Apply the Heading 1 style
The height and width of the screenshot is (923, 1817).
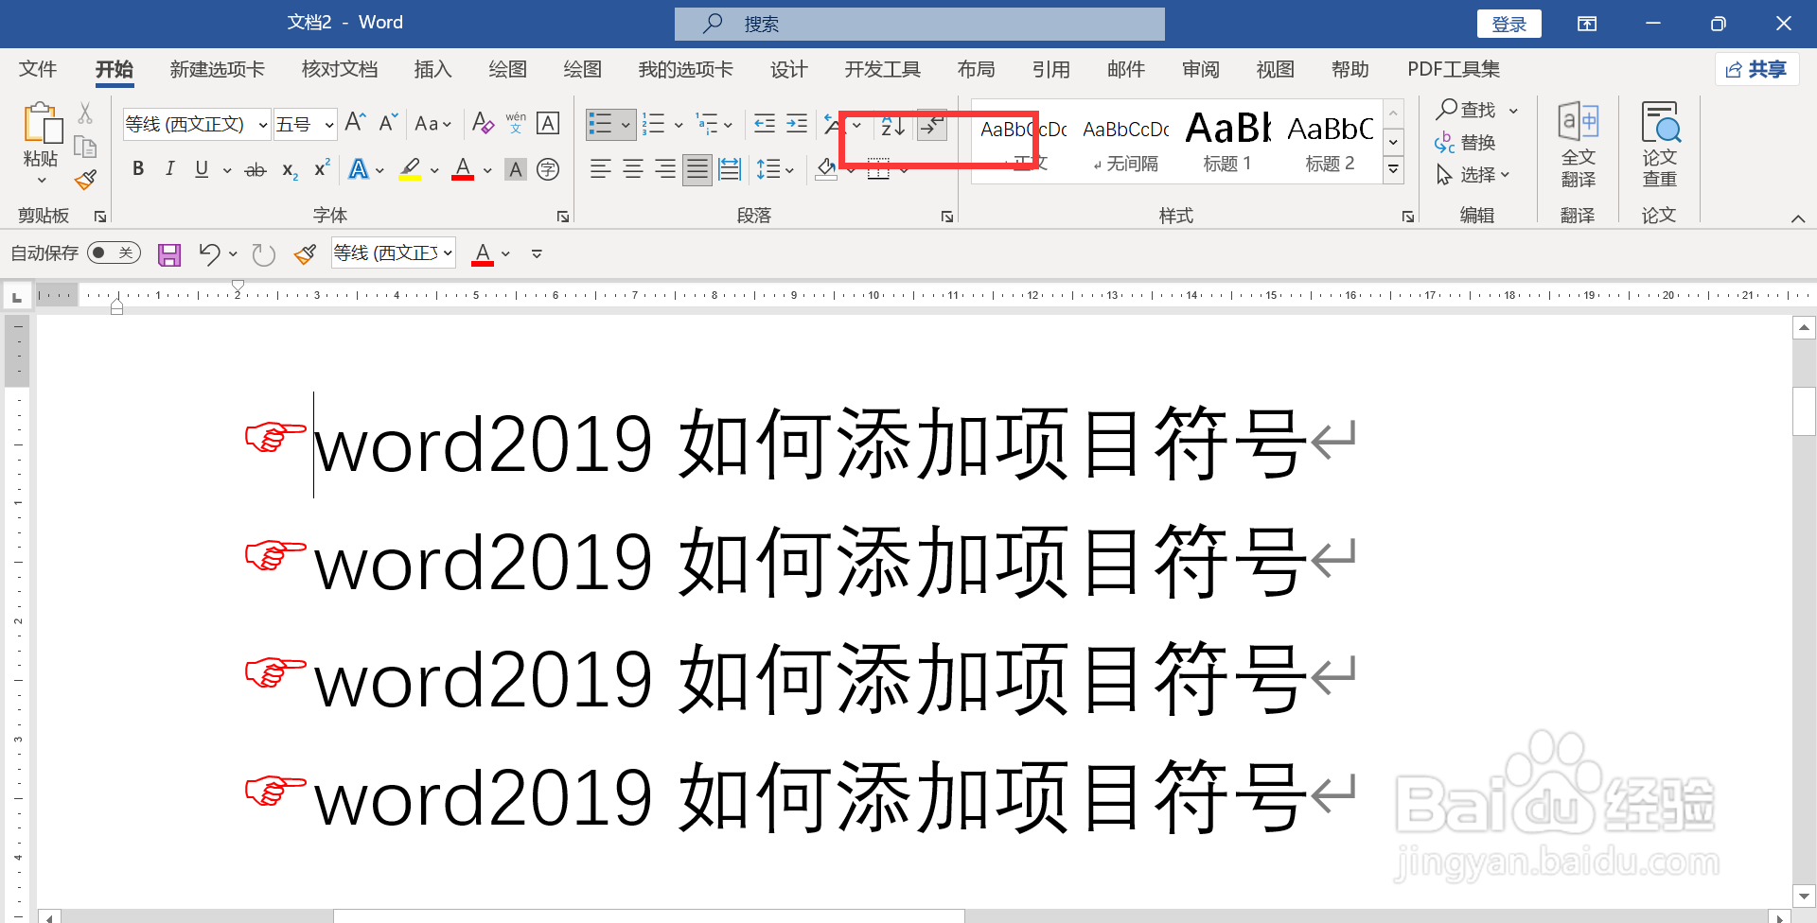pyautogui.click(x=1227, y=142)
